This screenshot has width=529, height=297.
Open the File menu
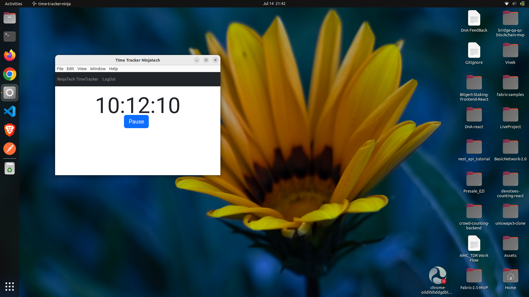point(60,69)
